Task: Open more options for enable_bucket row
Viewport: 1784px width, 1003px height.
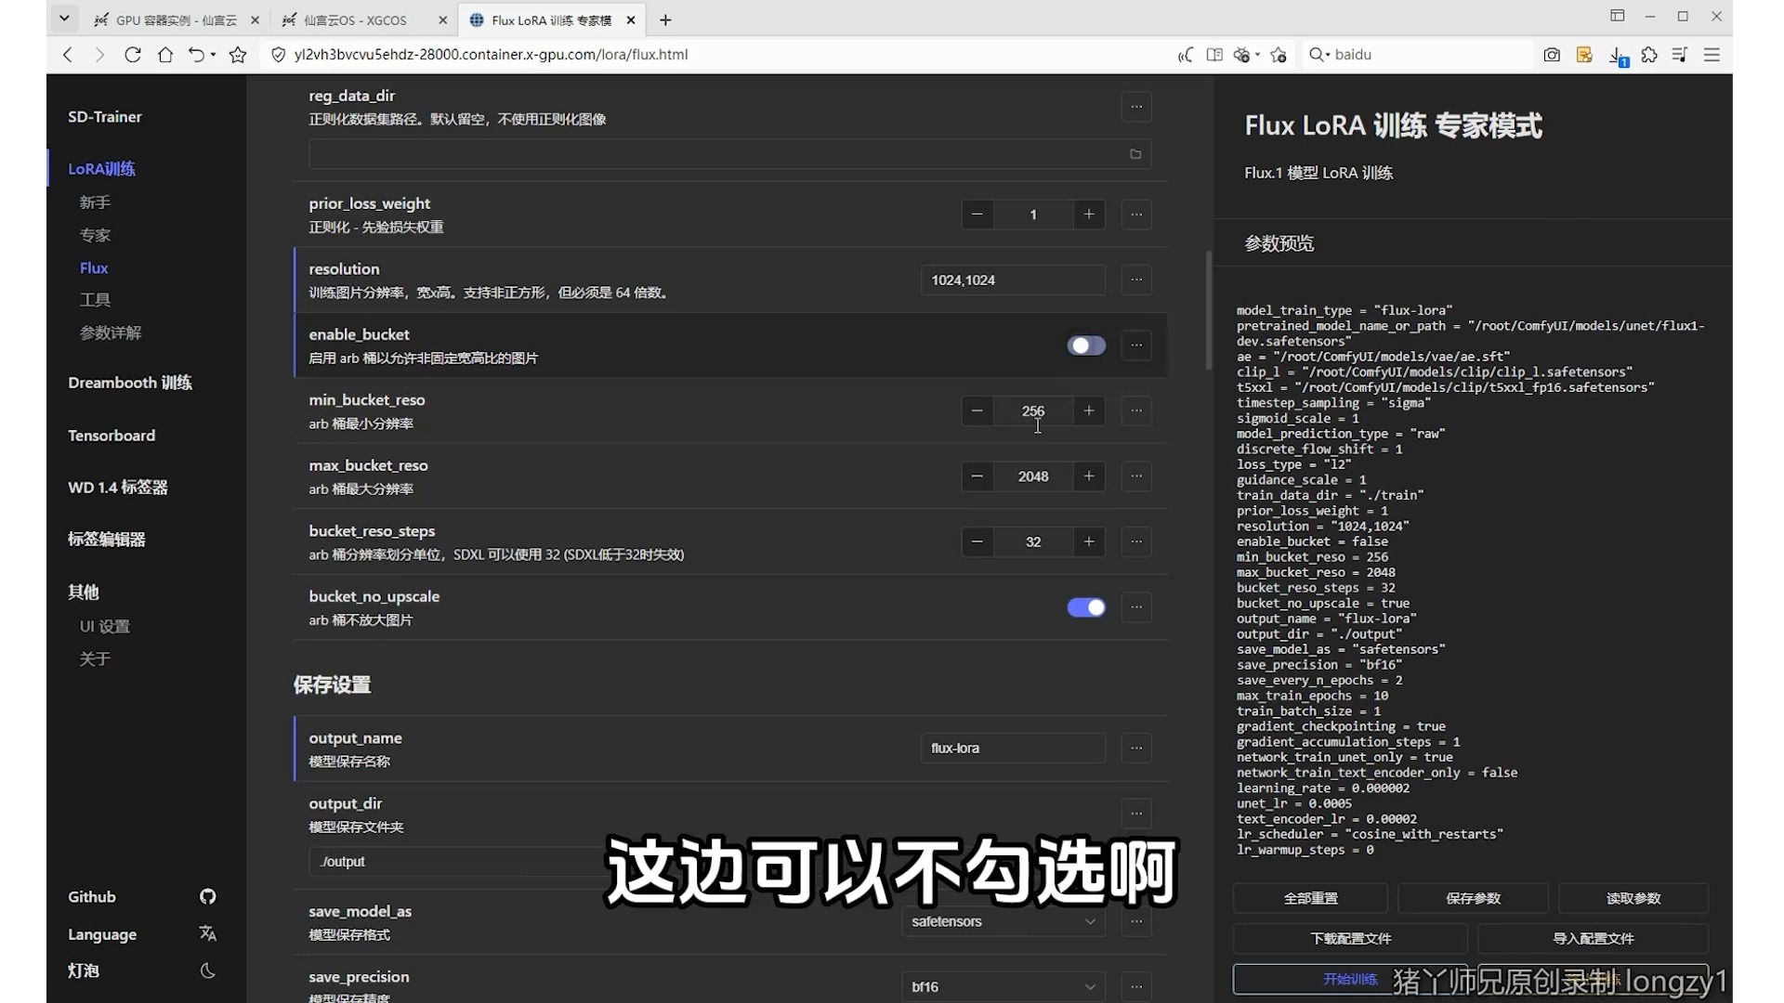Action: click(x=1136, y=345)
